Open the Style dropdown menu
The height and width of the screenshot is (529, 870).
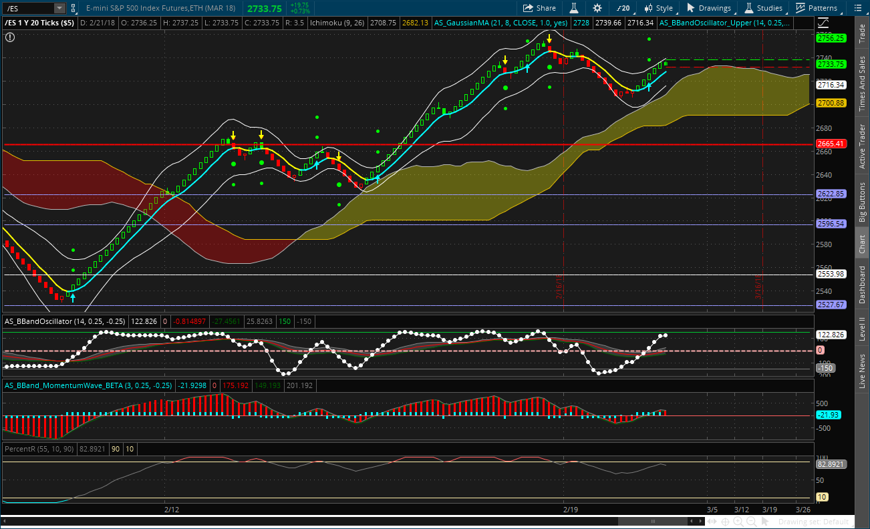pos(658,8)
